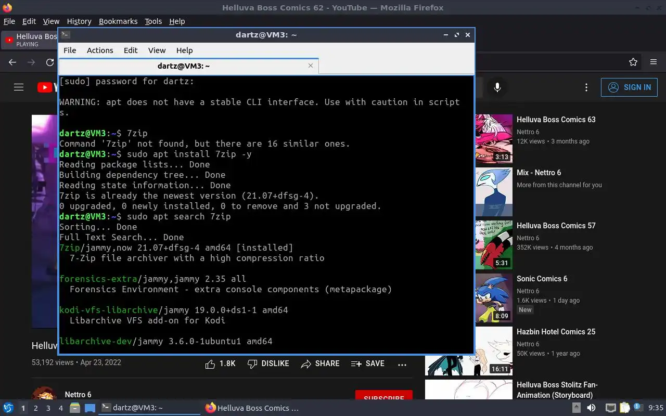Click the Helluva Boss Comics 57 thumbnail
This screenshot has height=416, width=666.
pyautogui.click(x=494, y=245)
